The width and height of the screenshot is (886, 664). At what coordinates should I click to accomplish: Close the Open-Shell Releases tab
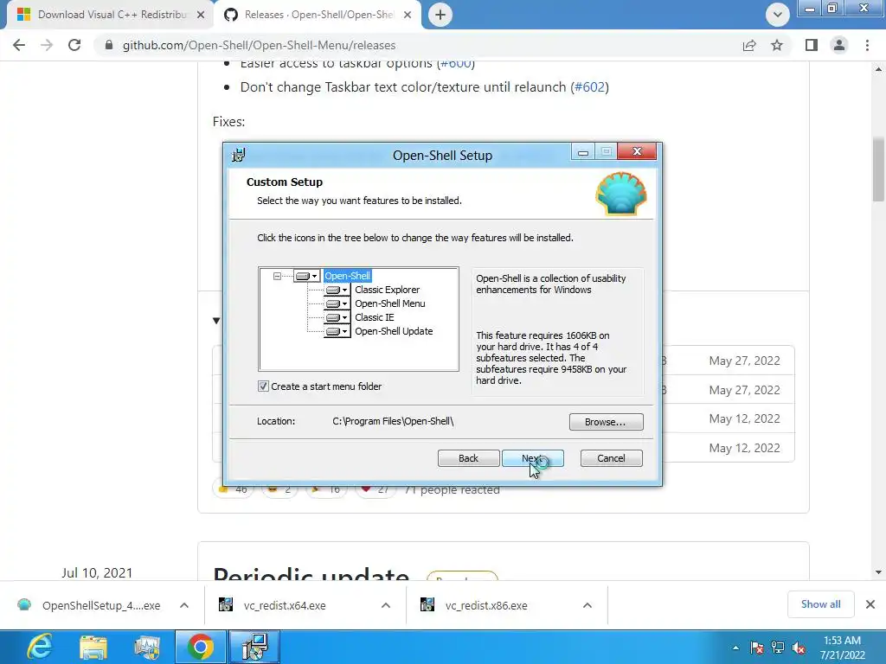408,15
